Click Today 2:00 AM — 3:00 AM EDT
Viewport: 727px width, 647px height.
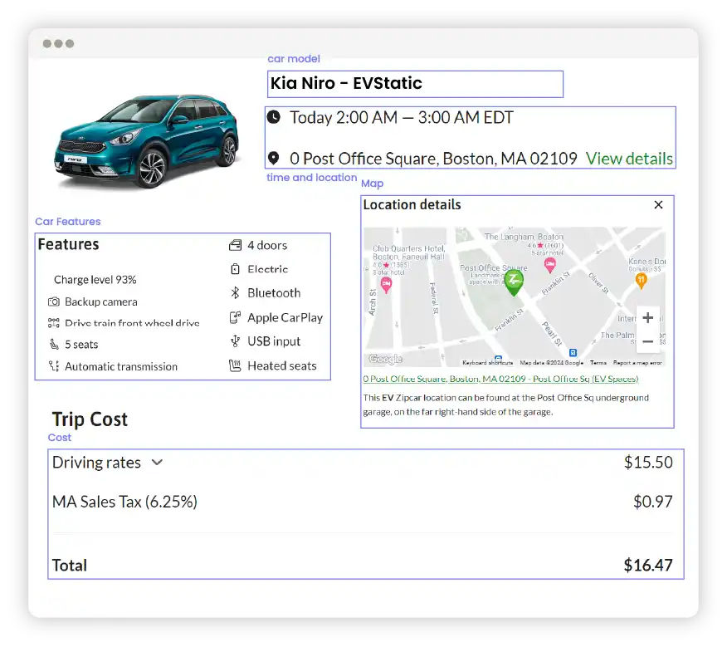pos(402,117)
